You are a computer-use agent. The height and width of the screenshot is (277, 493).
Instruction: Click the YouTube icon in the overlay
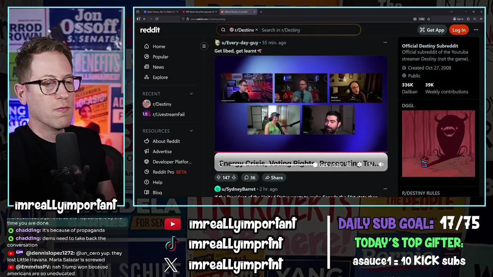[173, 224]
